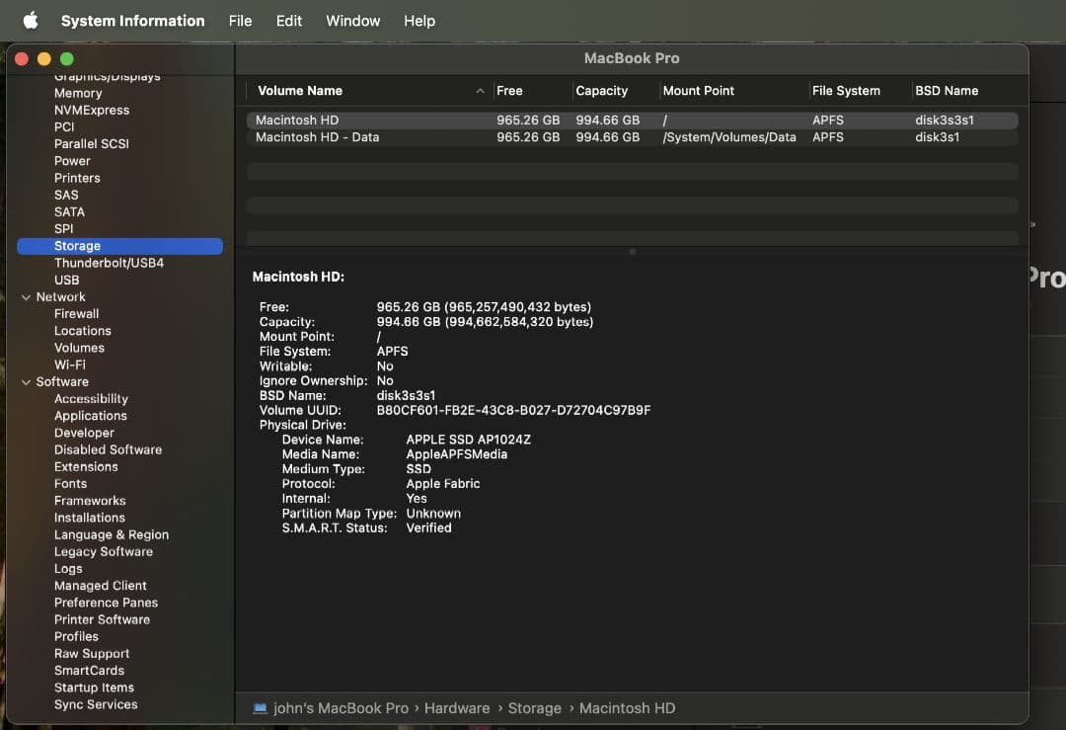
Task: Select NVMExpress in the sidebar
Action: coord(92,111)
